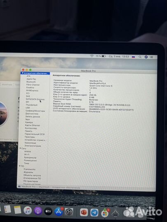Select Журналы under ПО
This screenshot has height=222, width=167.
click(x=28, y=172)
